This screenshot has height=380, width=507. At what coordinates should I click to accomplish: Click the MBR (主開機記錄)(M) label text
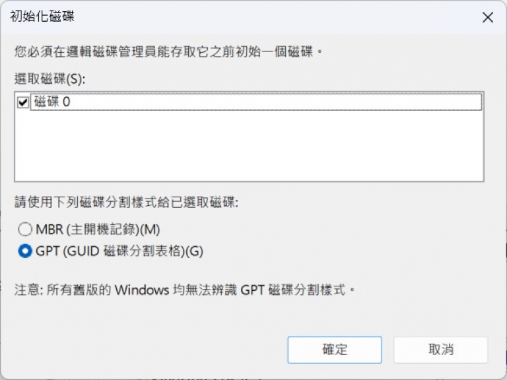98,230
